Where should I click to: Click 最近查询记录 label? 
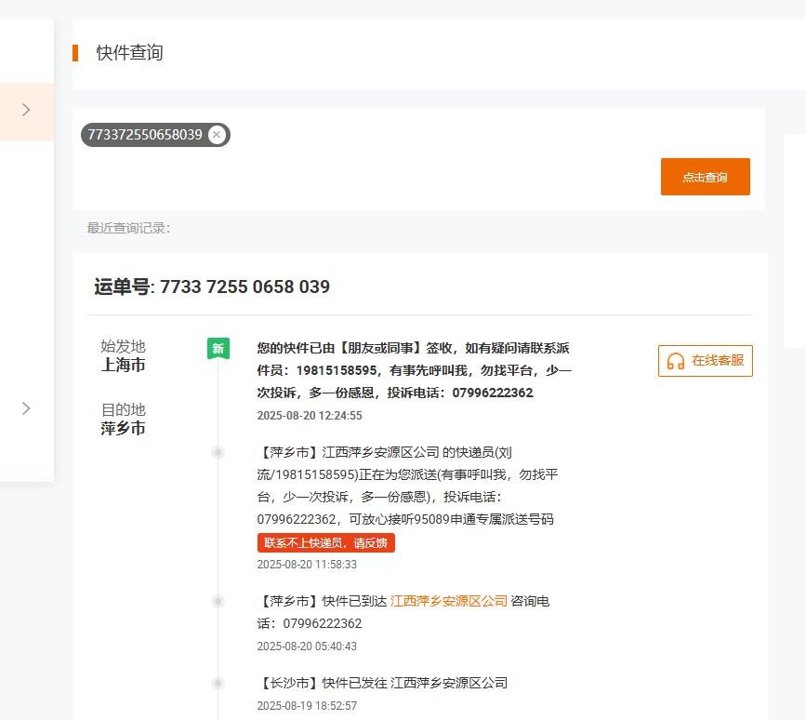click(128, 228)
